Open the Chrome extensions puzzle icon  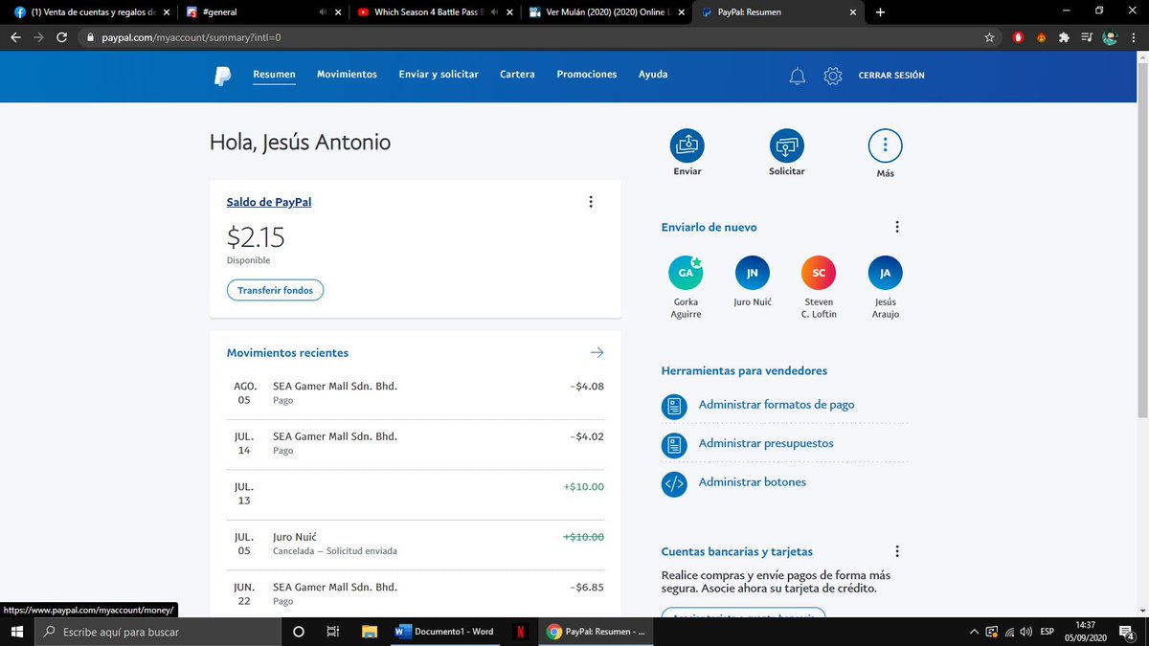click(1064, 37)
